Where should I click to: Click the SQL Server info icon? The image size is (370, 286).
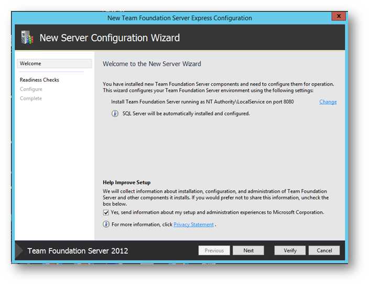115,113
